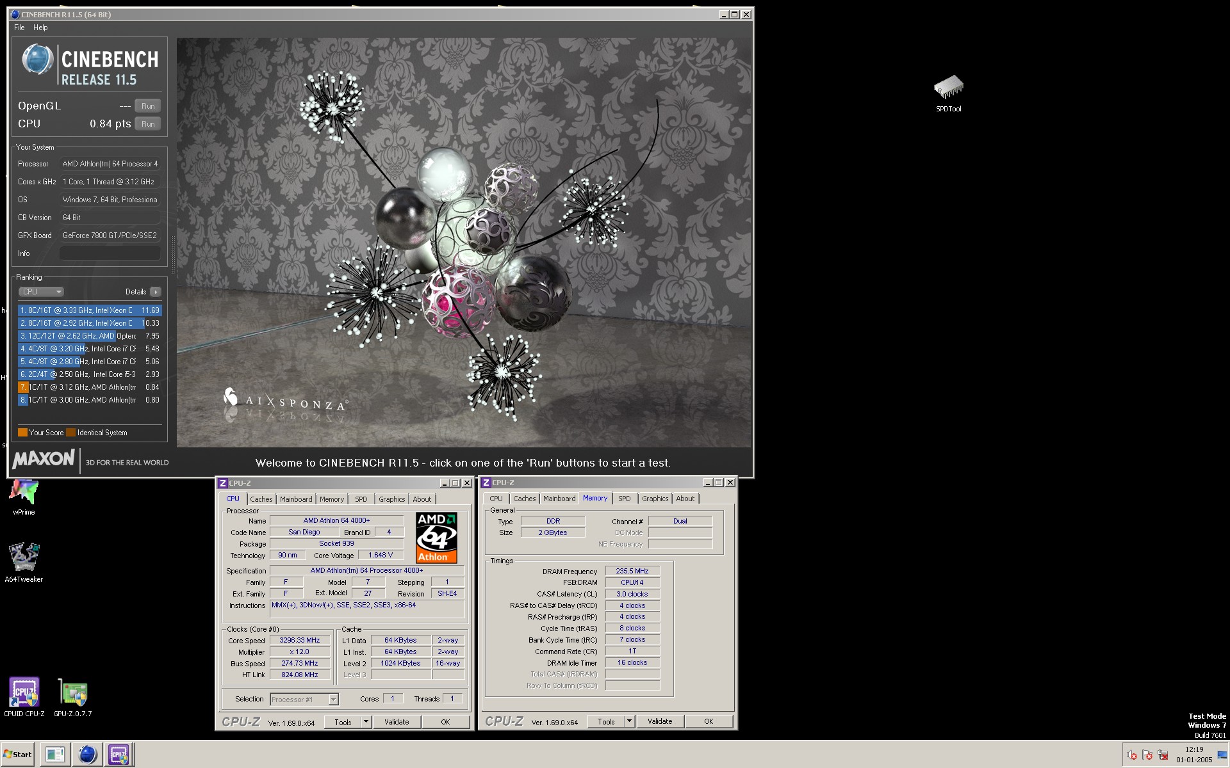Select ranking entry 12C/12T @ 2.62 GHz Opteron
The width and height of the screenshot is (1230, 768).
90,336
